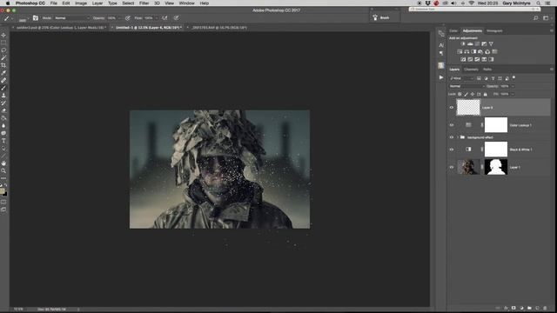Screen dimensions: 557x313
Task: Select the Eyedropper tool
Action: pyautogui.click(x=3, y=73)
